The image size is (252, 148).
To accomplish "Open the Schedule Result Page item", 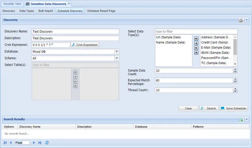I will pyautogui.click(x=101, y=11).
